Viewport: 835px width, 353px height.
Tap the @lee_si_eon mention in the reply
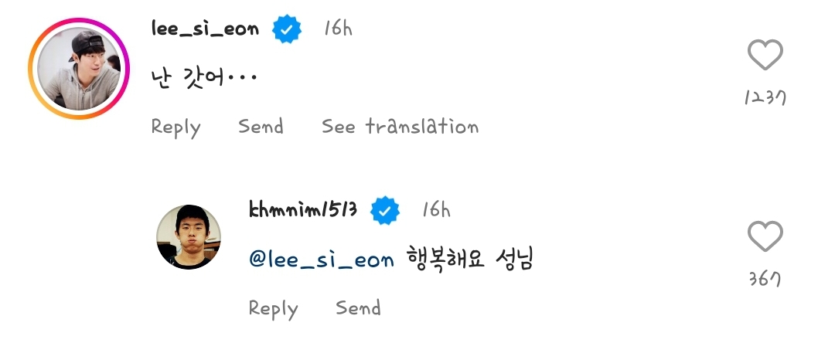[x=322, y=260]
